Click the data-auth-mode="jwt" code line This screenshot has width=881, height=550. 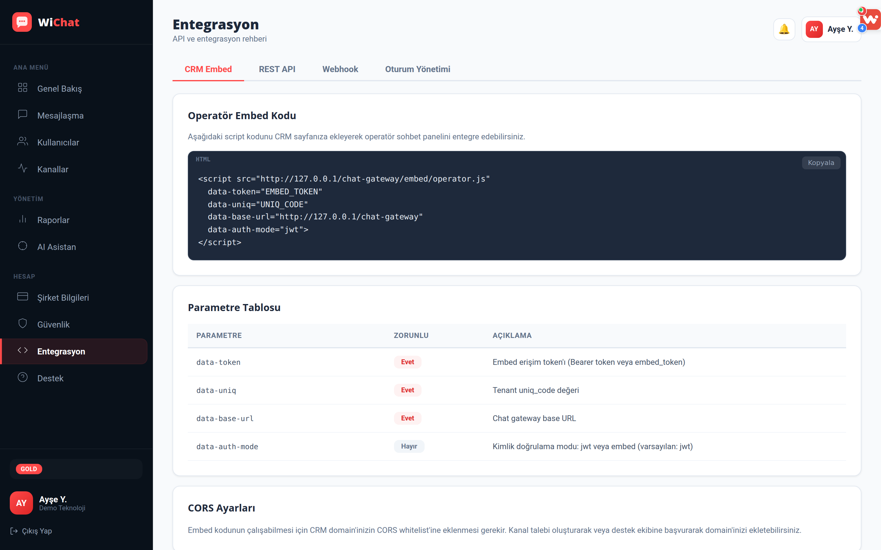258,229
